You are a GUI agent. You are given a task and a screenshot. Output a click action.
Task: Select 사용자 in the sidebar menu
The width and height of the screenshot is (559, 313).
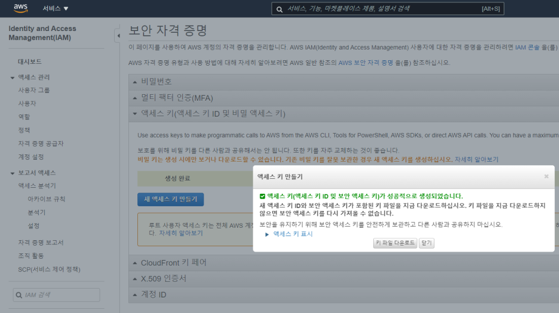27,104
